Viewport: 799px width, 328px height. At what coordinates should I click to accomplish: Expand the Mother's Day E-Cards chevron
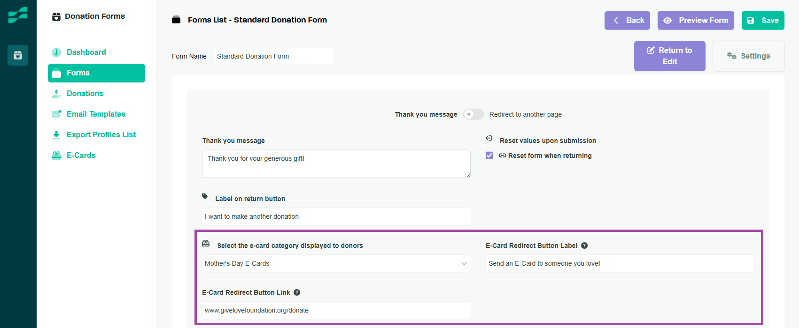pos(464,264)
